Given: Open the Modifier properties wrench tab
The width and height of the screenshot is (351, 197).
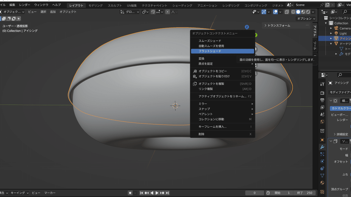Looking at the screenshot, I should (322, 147).
